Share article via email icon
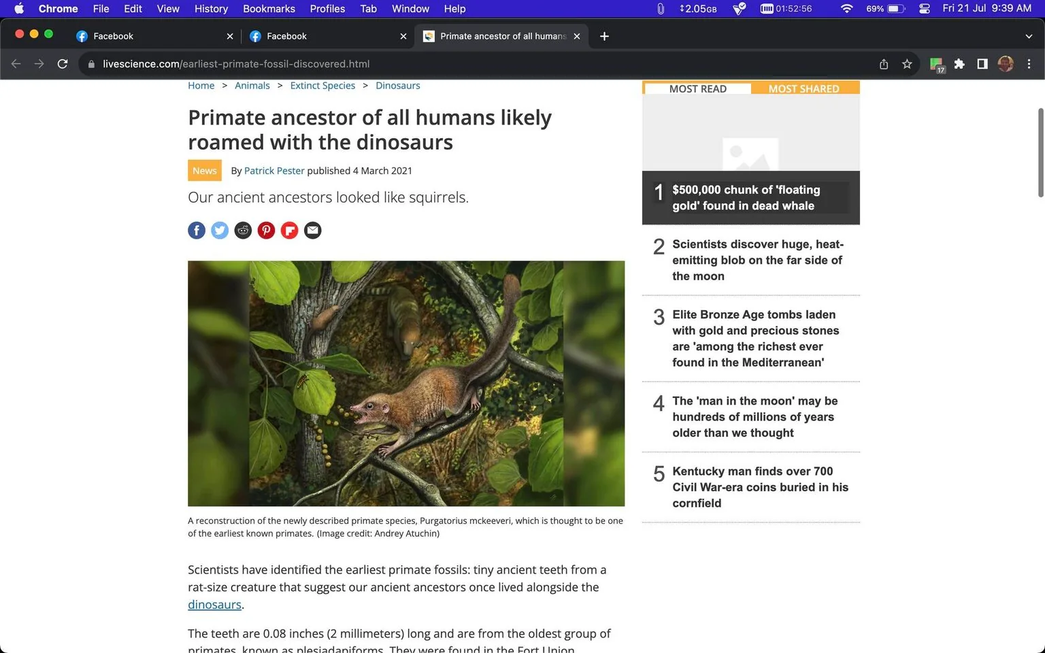 coord(312,231)
